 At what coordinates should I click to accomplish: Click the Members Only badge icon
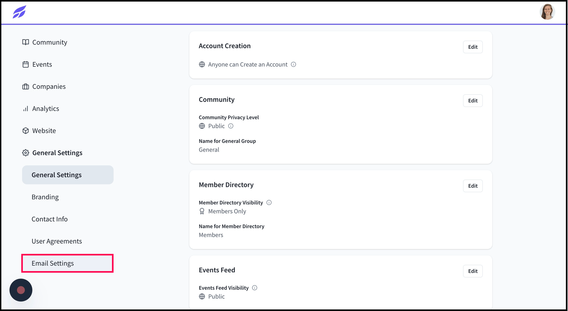click(202, 211)
